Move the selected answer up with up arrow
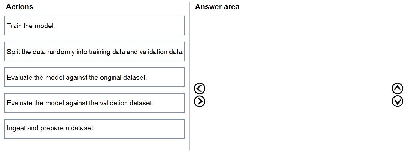This screenshot has height=158, width=407. (x=397, y=89)
